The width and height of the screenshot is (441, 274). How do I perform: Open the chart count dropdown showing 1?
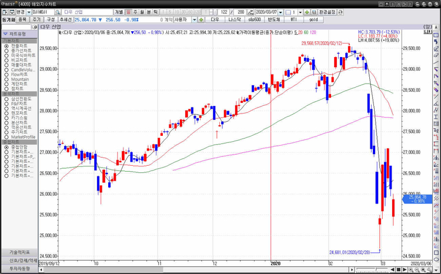(x=300, y=12)
